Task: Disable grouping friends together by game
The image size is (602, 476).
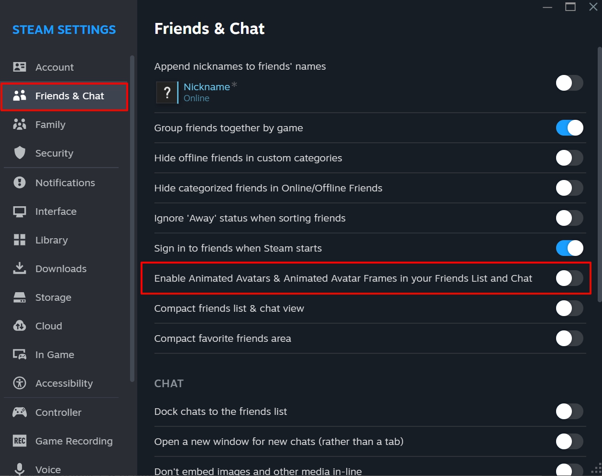Action: (x=569, y=128)
